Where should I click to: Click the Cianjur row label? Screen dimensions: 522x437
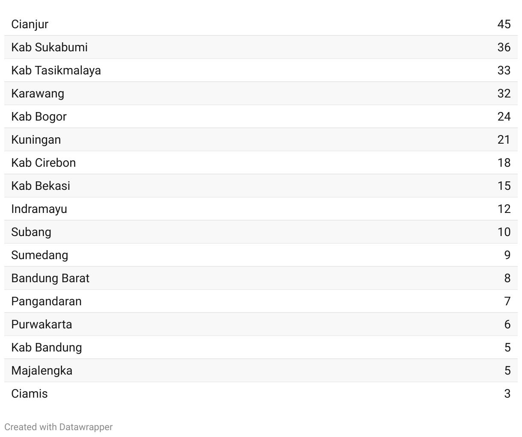tap(30, 24)
